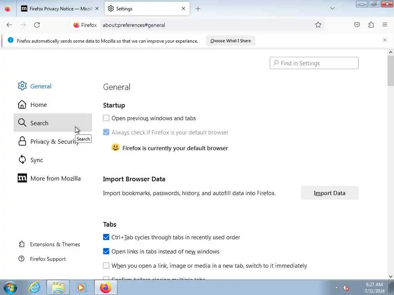
Task: Click the Import Browser Data heading
Action: [x=134, y=179]
